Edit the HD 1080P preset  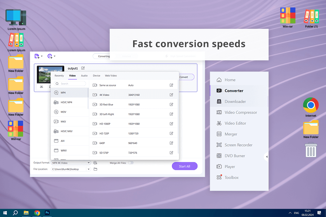point(171,124)
